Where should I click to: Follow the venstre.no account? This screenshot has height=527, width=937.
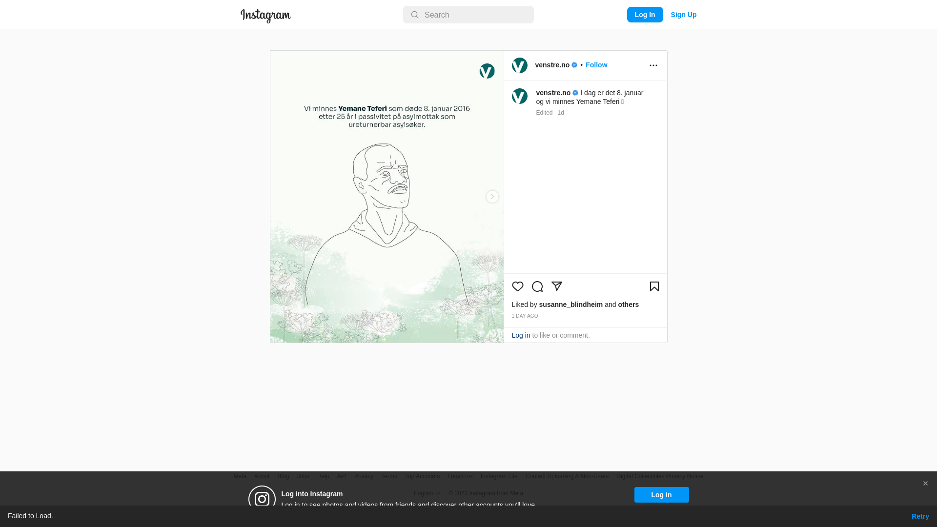point(596,65)
